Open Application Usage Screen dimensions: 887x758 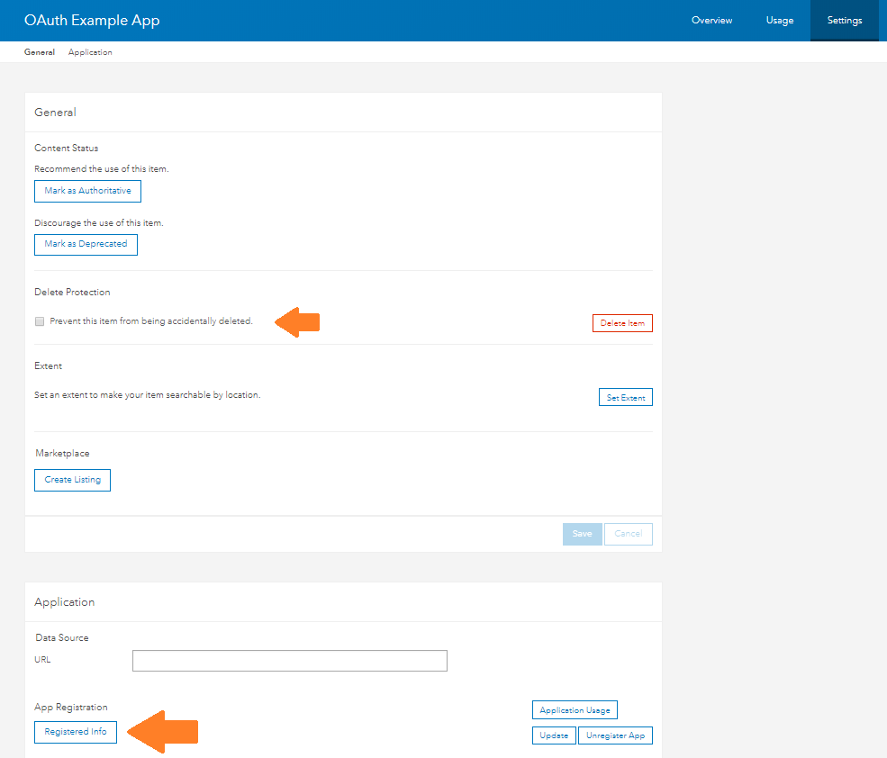575,710
